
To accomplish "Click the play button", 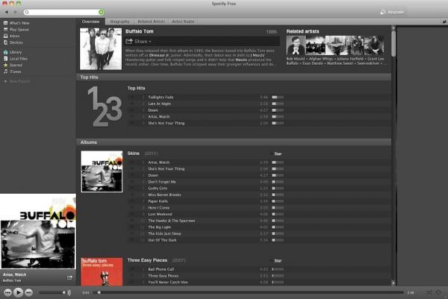I will tap(18, 292).
